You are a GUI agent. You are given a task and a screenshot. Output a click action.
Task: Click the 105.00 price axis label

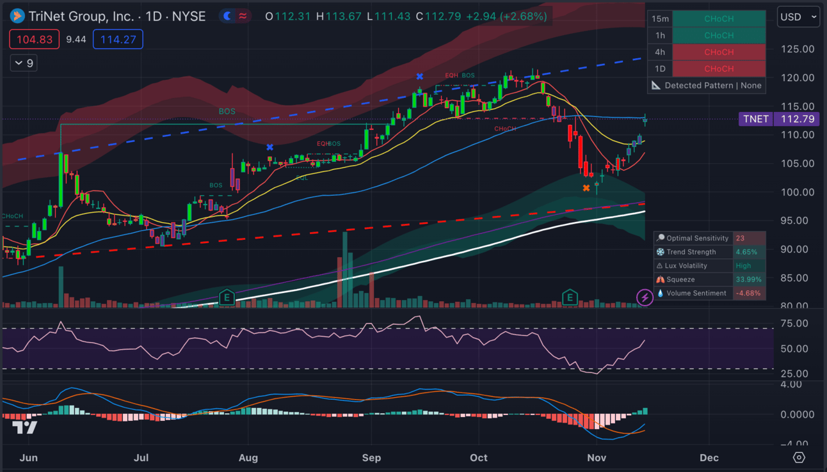797,164
